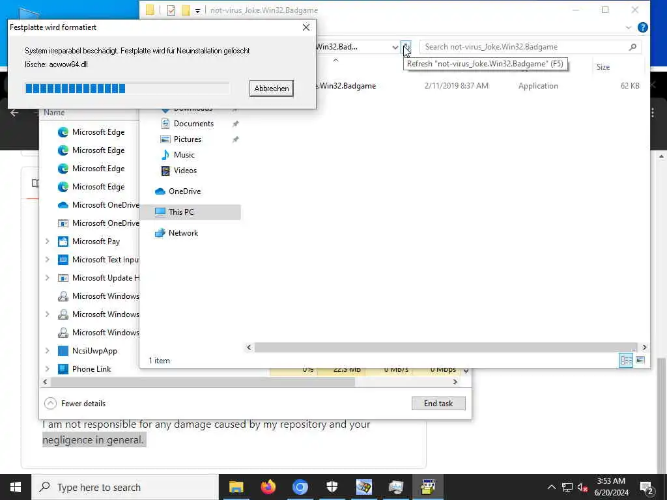Click the active joke program taskbar icon

click(428, 487)
